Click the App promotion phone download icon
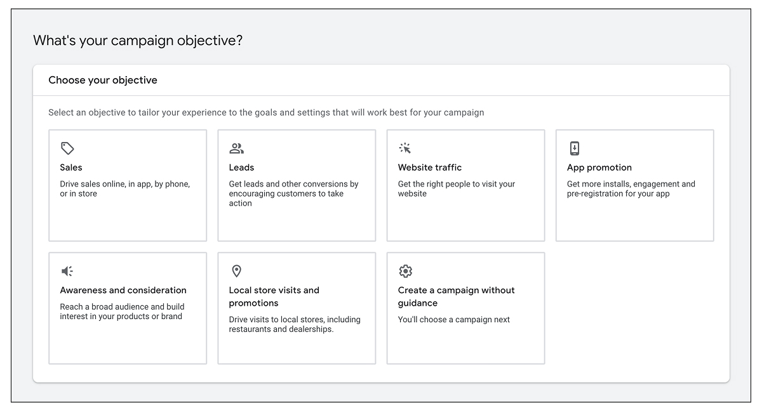The height and width of the screenshot is (411, 762). point(574,148)
